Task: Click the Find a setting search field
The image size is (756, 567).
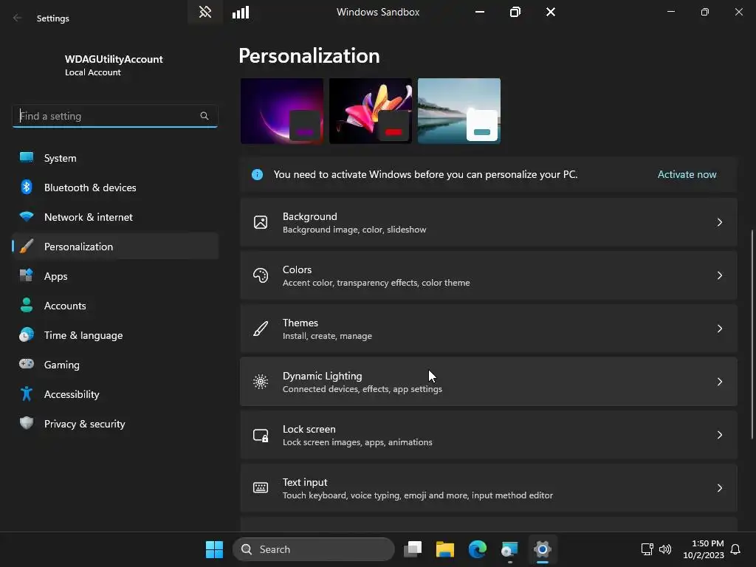Action: (x=114, y=116)
